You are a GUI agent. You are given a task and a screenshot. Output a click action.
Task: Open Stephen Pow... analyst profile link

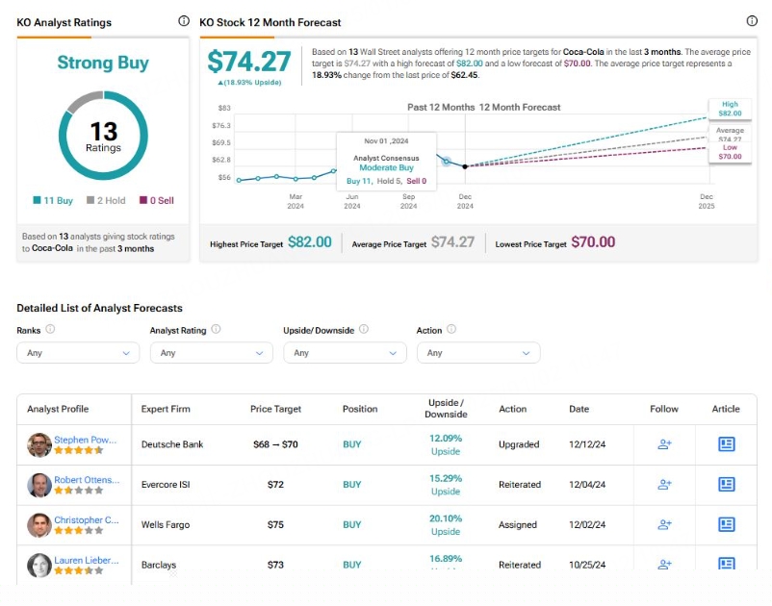(85, 440)
